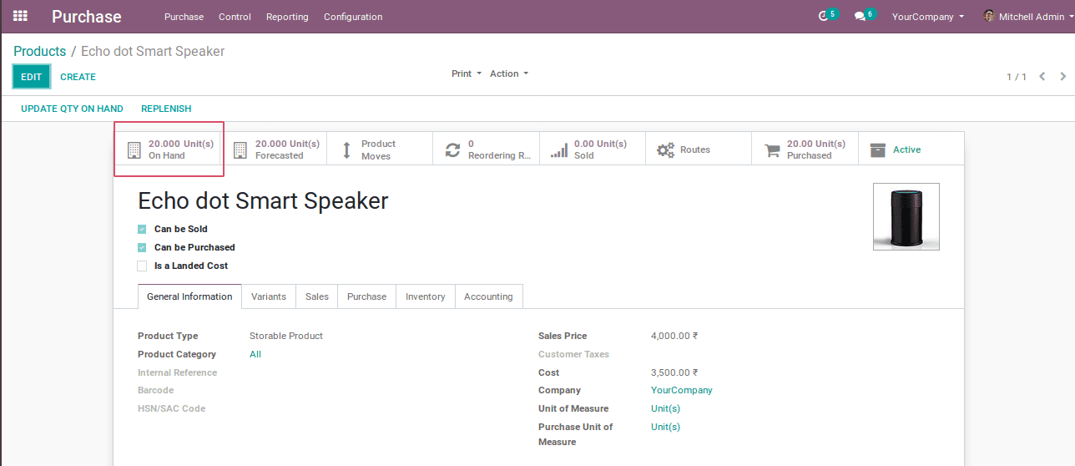
Task: Click the On Hand building icon
Action: [134, 150]
